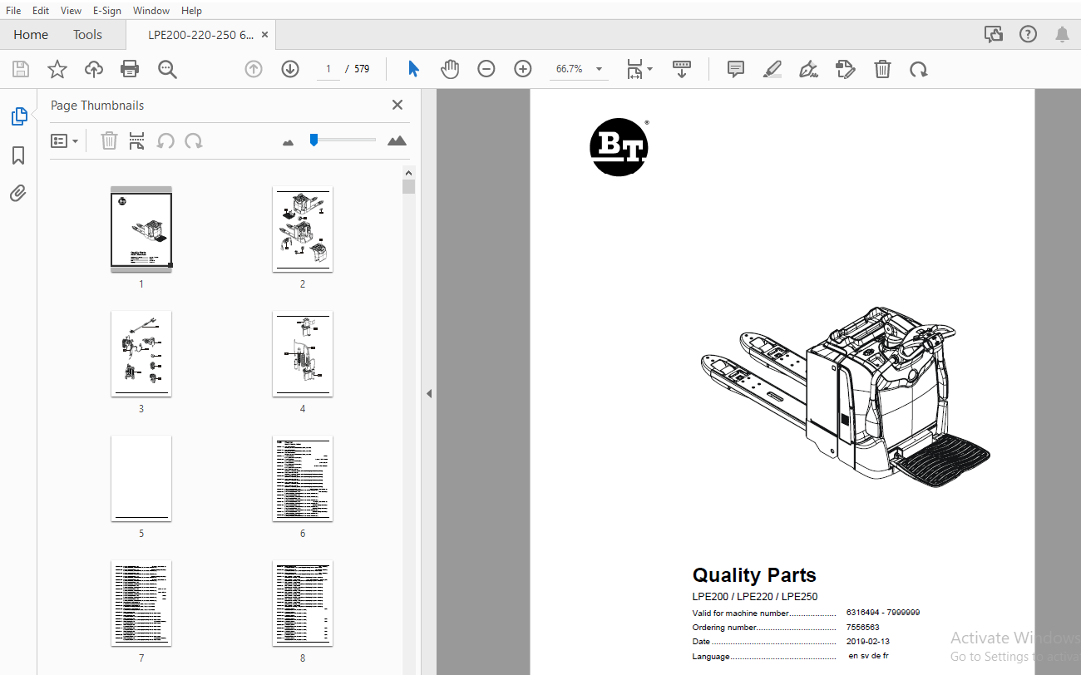Click the date value 2019-02-13
The height and width of the screenshot is (675, 1081).
[x=867, y=642]
